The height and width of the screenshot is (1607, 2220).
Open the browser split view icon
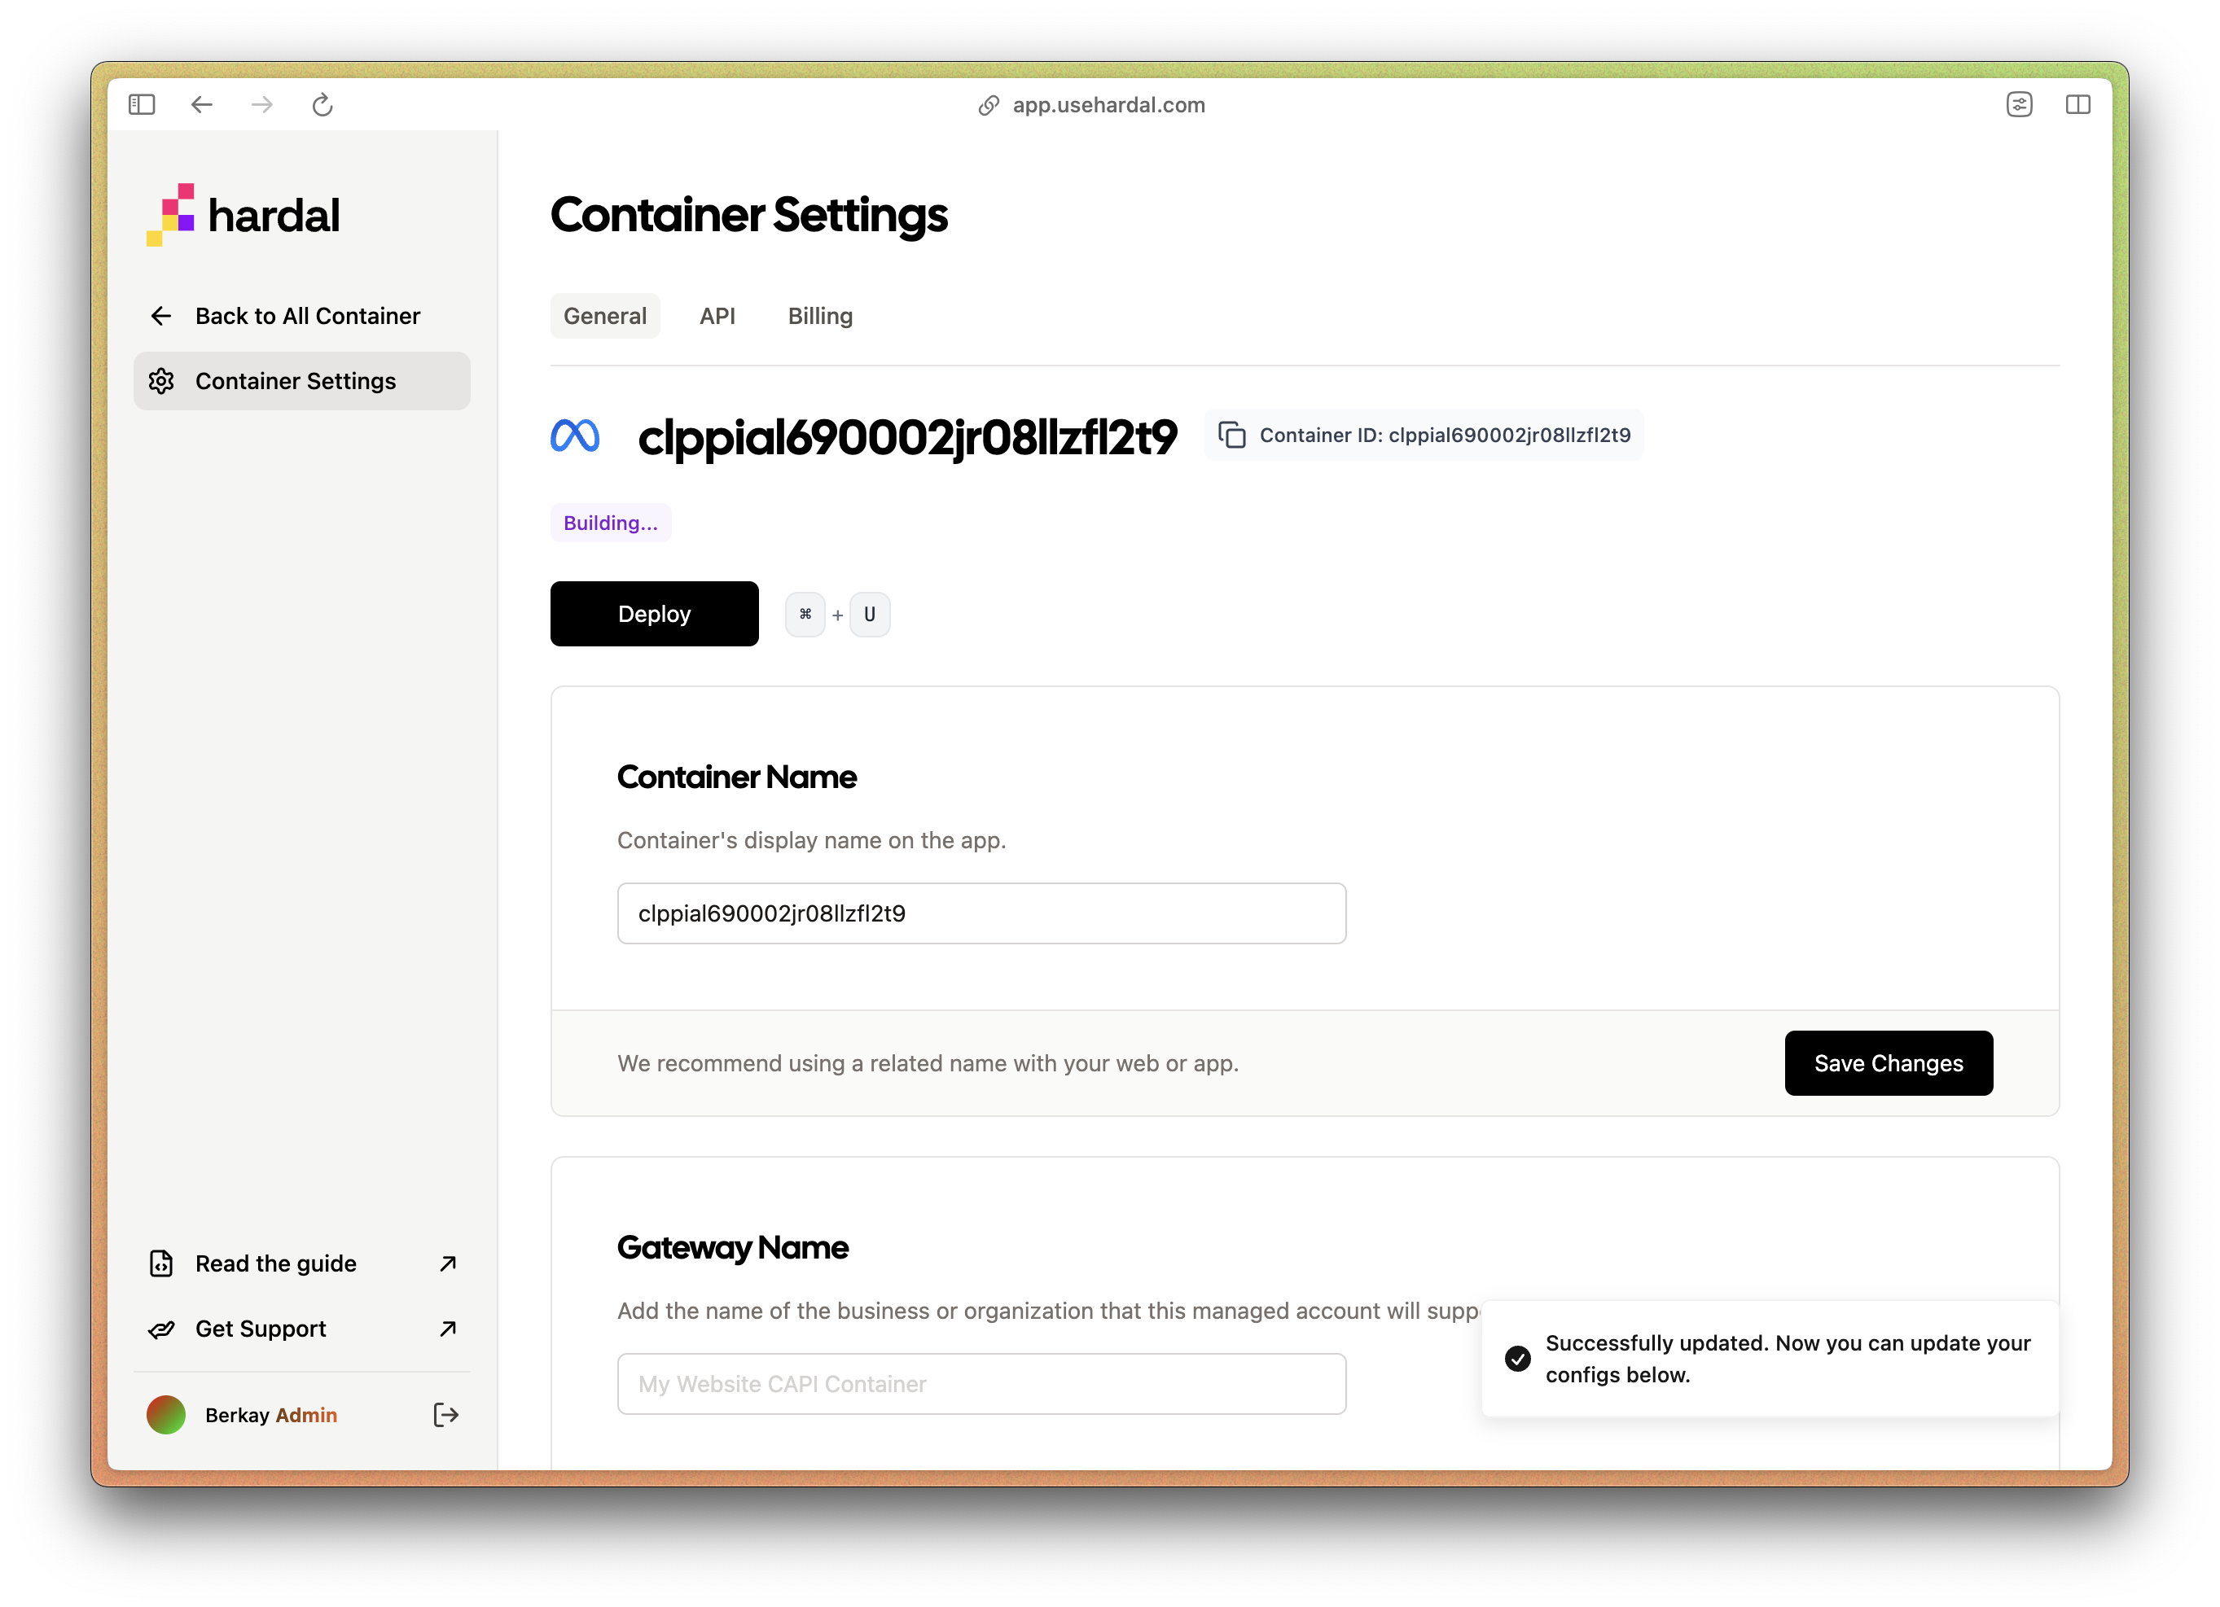(2077, 105)
